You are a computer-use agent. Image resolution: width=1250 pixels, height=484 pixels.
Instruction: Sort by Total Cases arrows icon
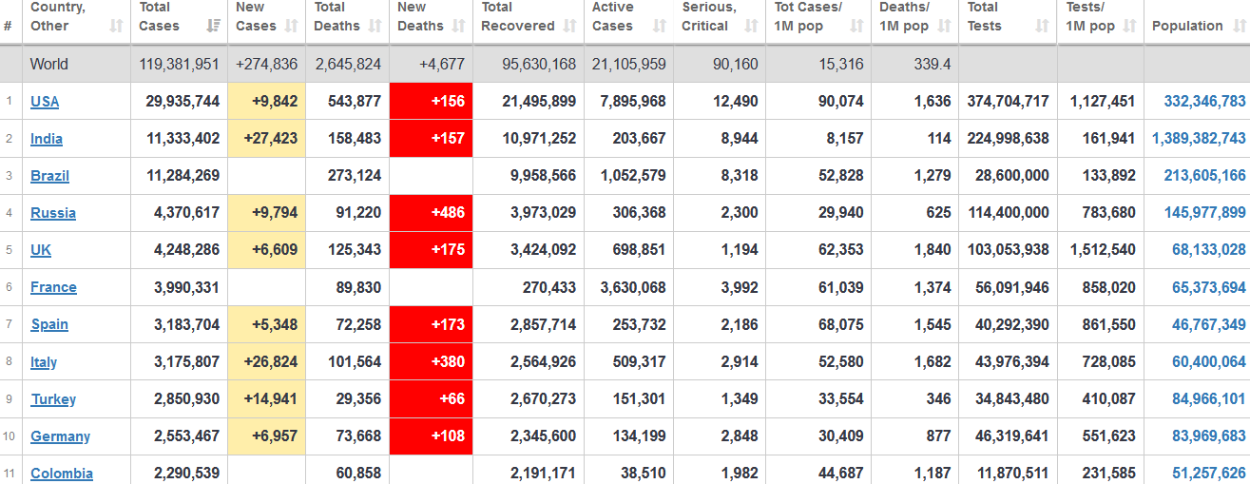click(214, 26)
